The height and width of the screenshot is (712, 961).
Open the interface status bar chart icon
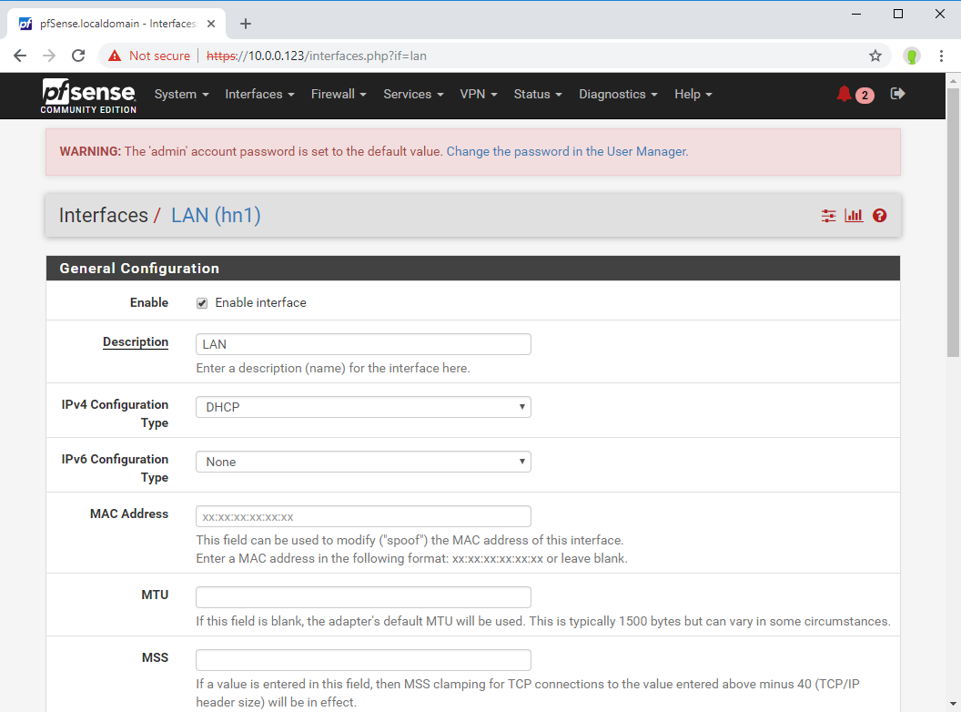[x=854, y=215]
